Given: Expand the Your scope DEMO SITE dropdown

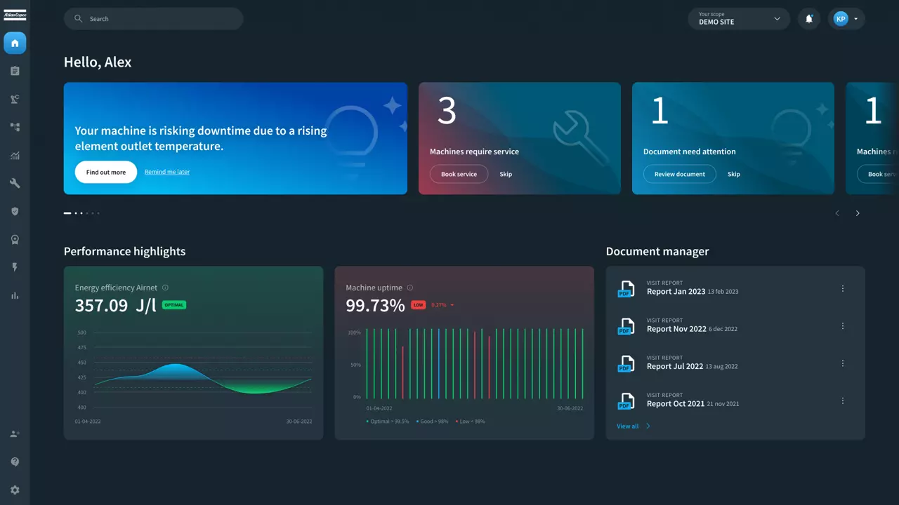Looking at the screenshot, I should tap(739, 19).
